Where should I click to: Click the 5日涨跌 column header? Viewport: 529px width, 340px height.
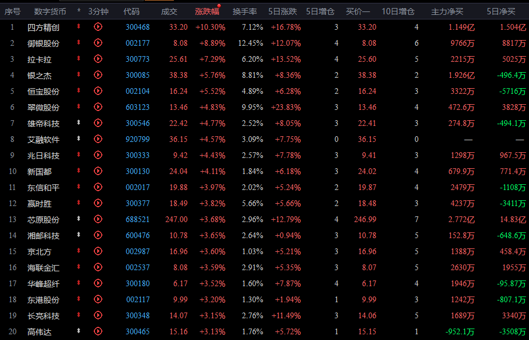tap(283, 11)
